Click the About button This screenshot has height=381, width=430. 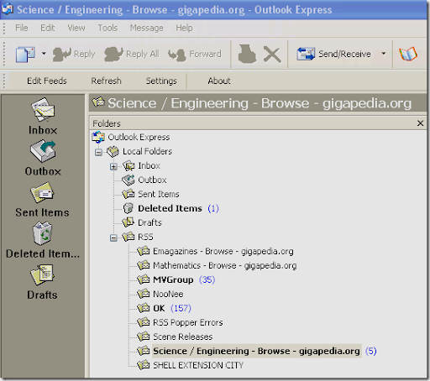click(x=219, y=81)
